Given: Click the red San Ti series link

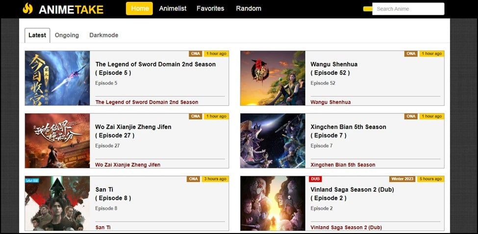Looking at the screenshot, I should 103,228.
